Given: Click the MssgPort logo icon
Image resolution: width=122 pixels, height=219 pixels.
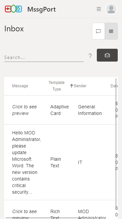Looking at the screenshot, I should pos(13,9).
